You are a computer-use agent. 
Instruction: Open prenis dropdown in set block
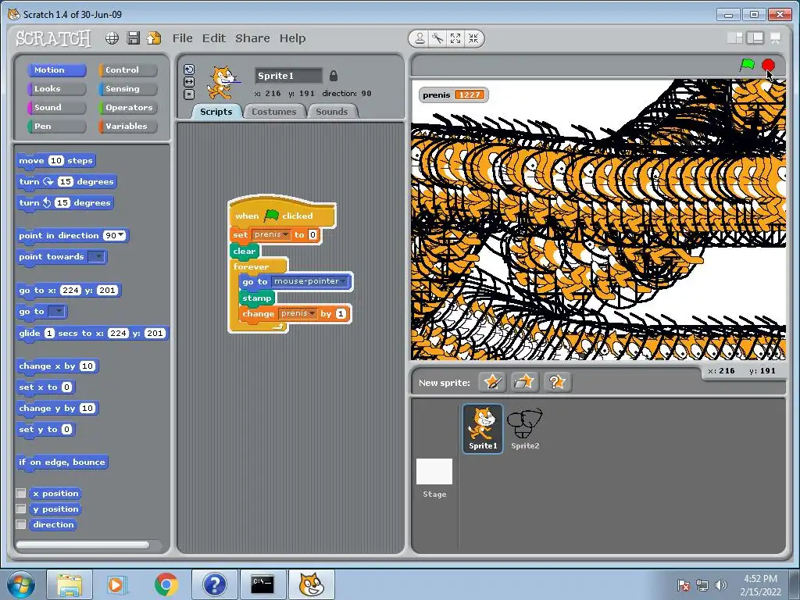pyautogui.click(x=286, y=234)
